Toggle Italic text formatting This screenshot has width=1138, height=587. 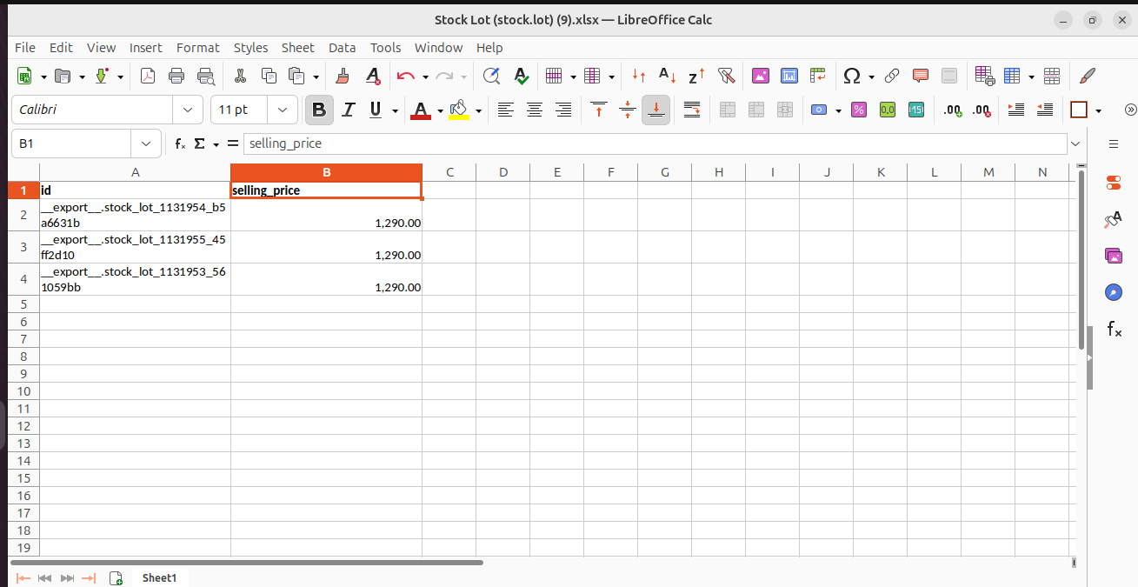pyautogui.click(x=349, y=110)
